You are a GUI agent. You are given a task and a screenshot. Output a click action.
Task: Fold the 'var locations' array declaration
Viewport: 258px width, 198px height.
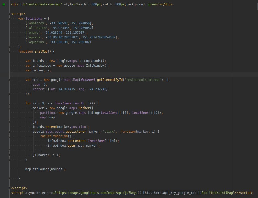click(x=9, y=19)
